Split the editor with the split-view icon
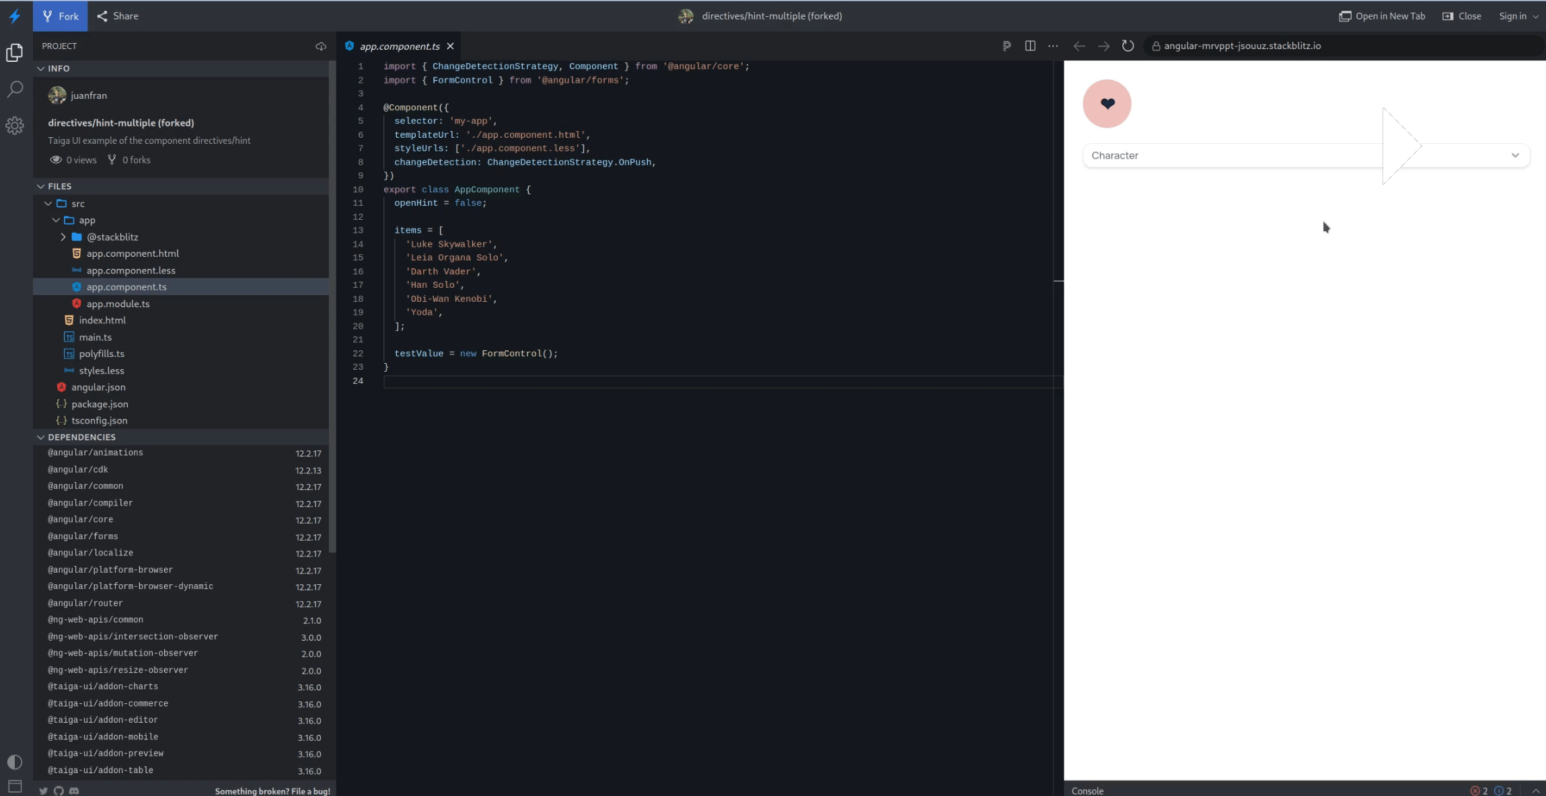 [x=1030, y=46]
